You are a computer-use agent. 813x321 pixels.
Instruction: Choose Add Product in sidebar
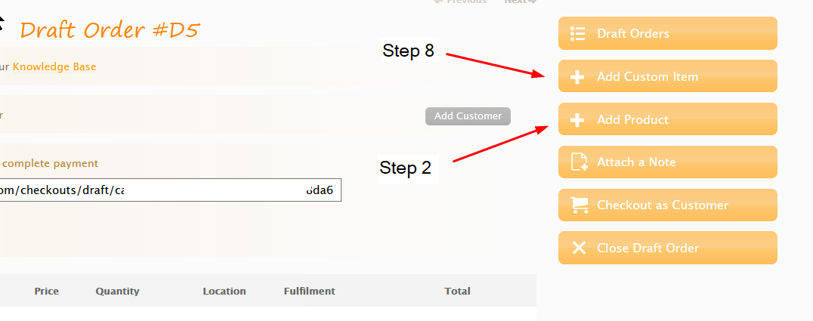[668, 119]
